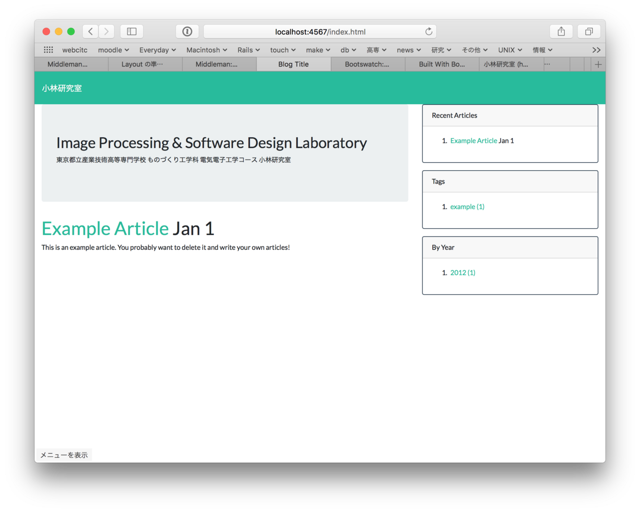The image size is (640, 512).
Task: Click the メニューを表示 status label
Action: [x=64, y=455]
